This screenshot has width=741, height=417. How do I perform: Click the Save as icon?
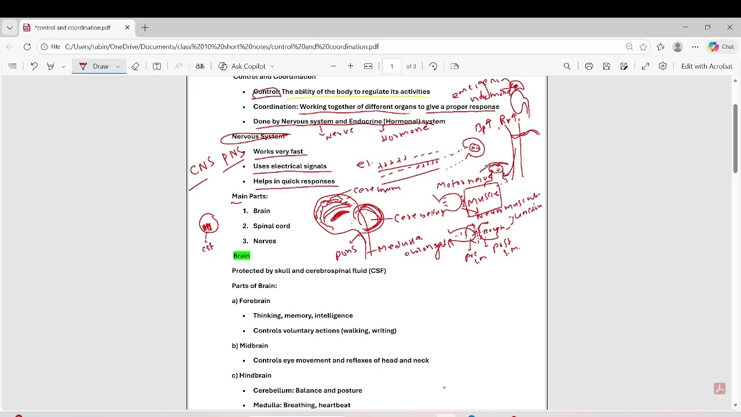click(x=624, y=67)
